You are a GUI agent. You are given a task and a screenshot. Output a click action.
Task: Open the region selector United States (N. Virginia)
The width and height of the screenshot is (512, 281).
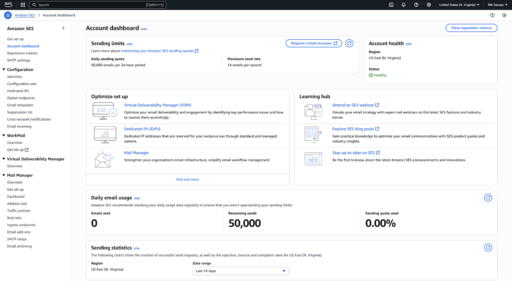459,5
